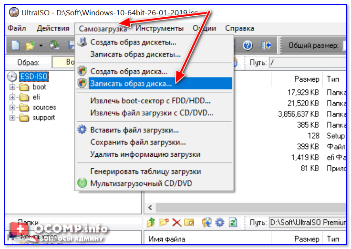Click the horizontal scrollbar left arrow
The image size is (351, 249).
150,208
